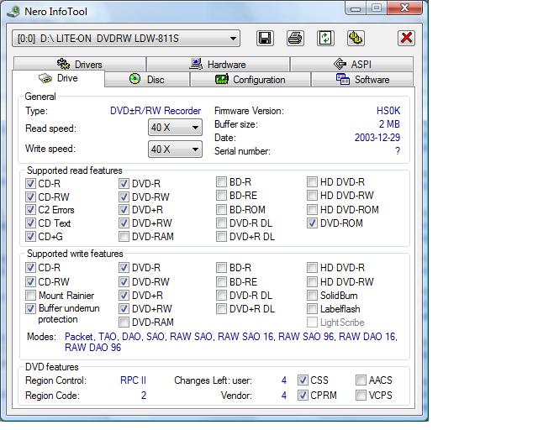538x430 pixels.
Task: Click the RAW DAO 96 modes text
Action: pyautogui.click(x=93, y=348)
